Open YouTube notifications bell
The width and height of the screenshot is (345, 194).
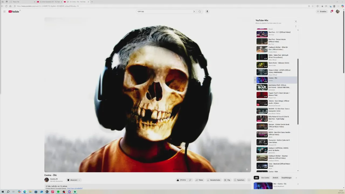point(332,12)
